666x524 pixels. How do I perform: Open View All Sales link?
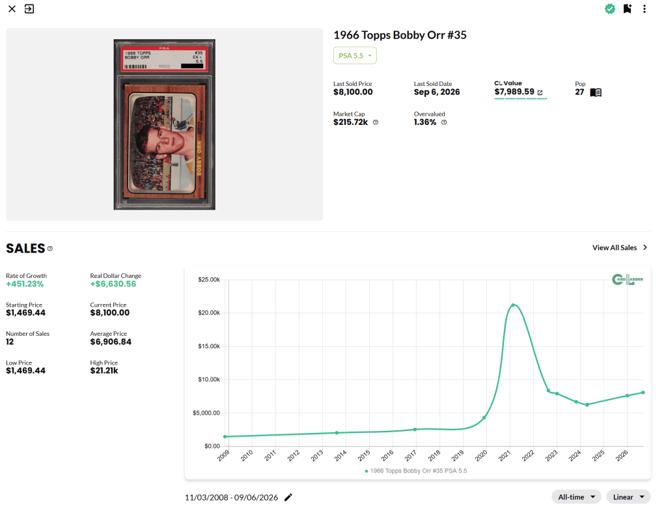(x=620, y=247)
